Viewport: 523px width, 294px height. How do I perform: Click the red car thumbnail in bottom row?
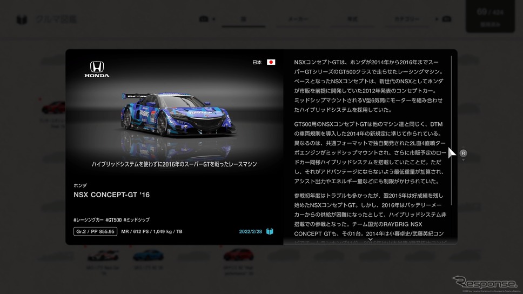238,255
